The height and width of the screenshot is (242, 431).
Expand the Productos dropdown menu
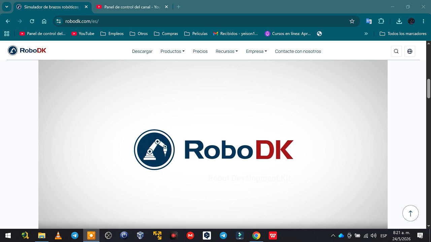tap(172, 51)
